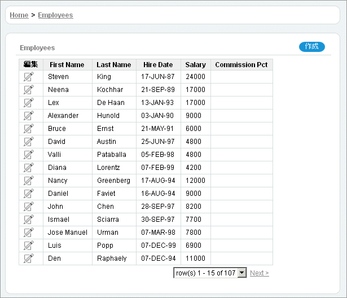Open edit icon for Steven King
This screenshot has width=347, height=298.
point(29,77)
